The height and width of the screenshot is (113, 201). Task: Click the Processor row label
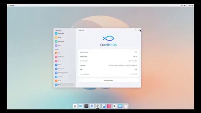pos(82,65)
